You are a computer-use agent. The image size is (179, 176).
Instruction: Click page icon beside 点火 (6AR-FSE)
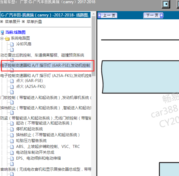click(12, 81)
